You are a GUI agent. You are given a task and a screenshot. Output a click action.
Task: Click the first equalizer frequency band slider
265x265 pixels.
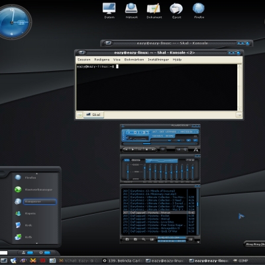click(144, 172)
